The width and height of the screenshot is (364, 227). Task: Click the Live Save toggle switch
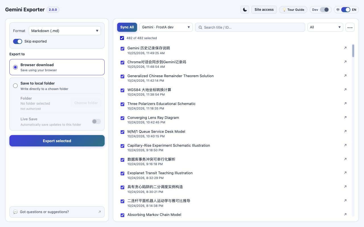(96, 121)
